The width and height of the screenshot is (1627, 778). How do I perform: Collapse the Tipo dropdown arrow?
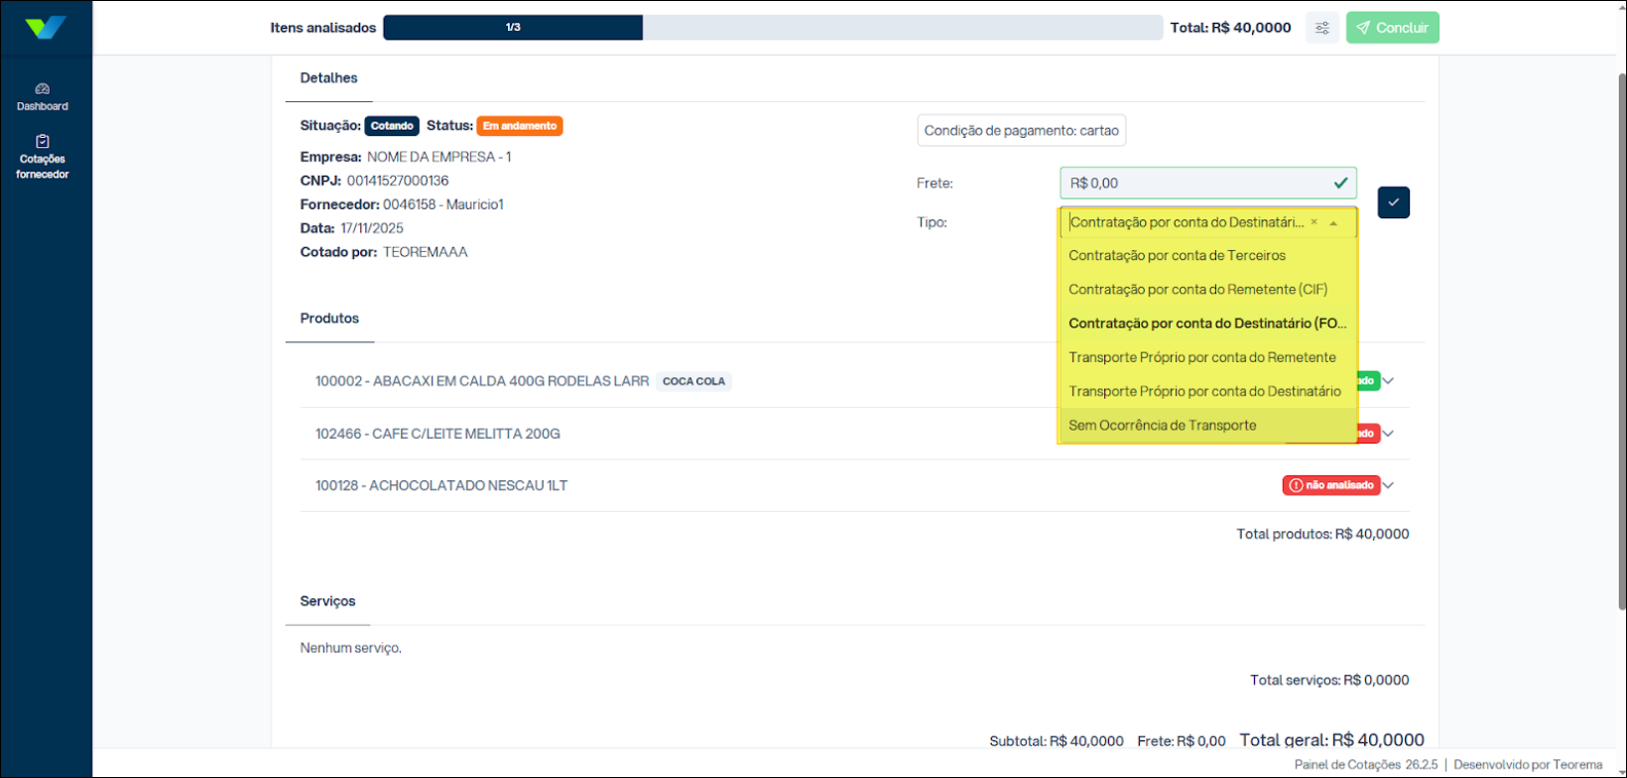coord(1334,223)
